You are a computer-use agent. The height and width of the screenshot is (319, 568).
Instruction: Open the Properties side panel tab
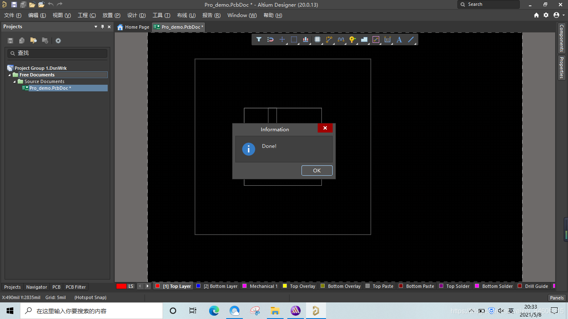point(561,67)
